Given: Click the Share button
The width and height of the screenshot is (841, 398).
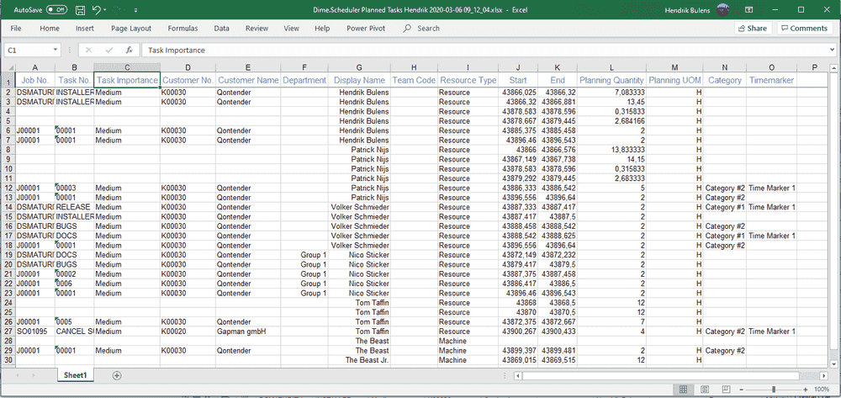Looking at the screenshot, I should click(753, 29).
